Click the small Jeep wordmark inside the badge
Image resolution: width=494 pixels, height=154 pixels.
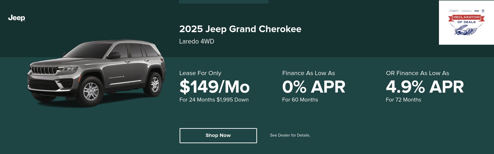tap(477, 11)
